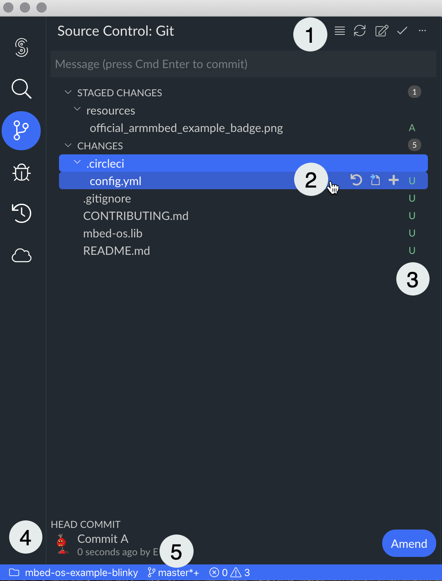
Task: Open the Search view in the sidebar
Action: coord(21,89)
